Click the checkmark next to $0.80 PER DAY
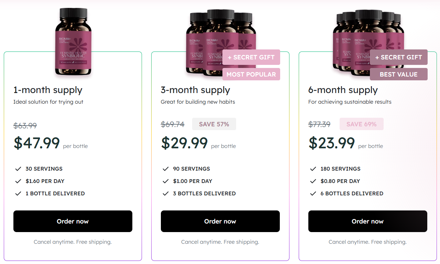This screenshot has width=440, height=264. pos(313,181)
